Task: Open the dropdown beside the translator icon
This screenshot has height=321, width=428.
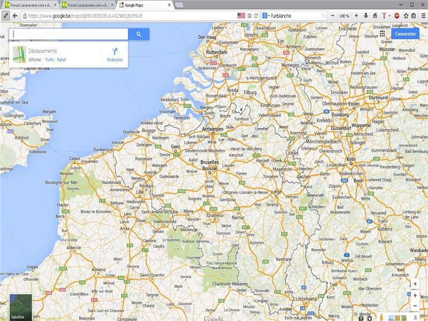Action: click(x=389, y=16)
